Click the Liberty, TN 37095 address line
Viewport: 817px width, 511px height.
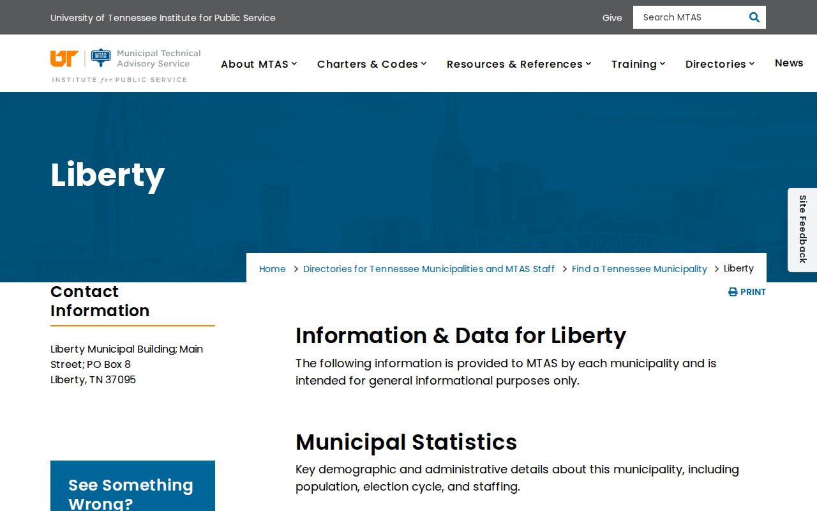tap(93, 379)
